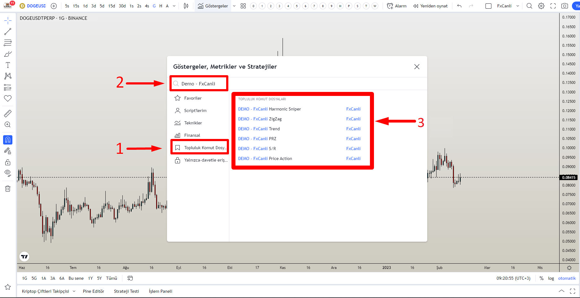Open the candlestick chart type menu
Image resolution: width=580 pixels, height=298 pixels.
coord(186,6)
